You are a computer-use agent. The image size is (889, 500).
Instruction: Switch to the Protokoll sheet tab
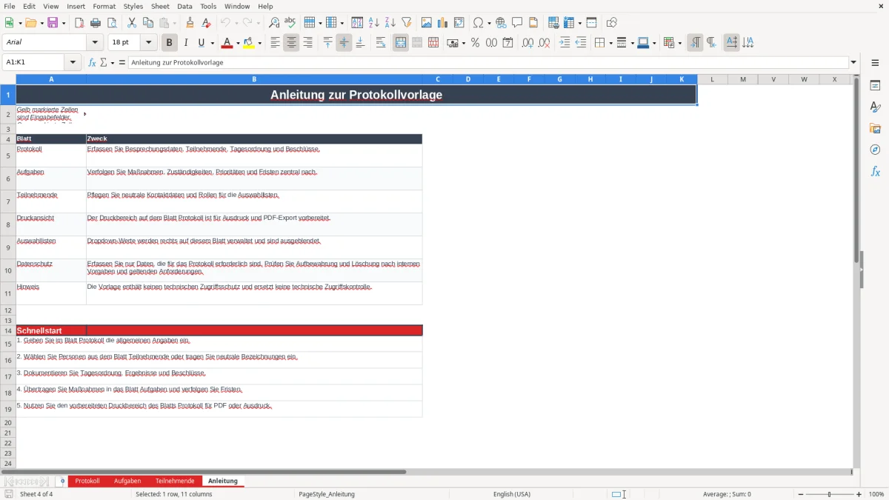pos(87,481)
